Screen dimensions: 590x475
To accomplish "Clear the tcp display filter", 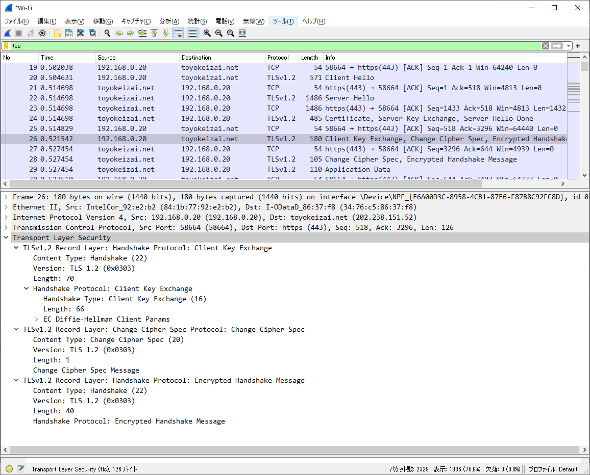I will (x=546, y=46).
